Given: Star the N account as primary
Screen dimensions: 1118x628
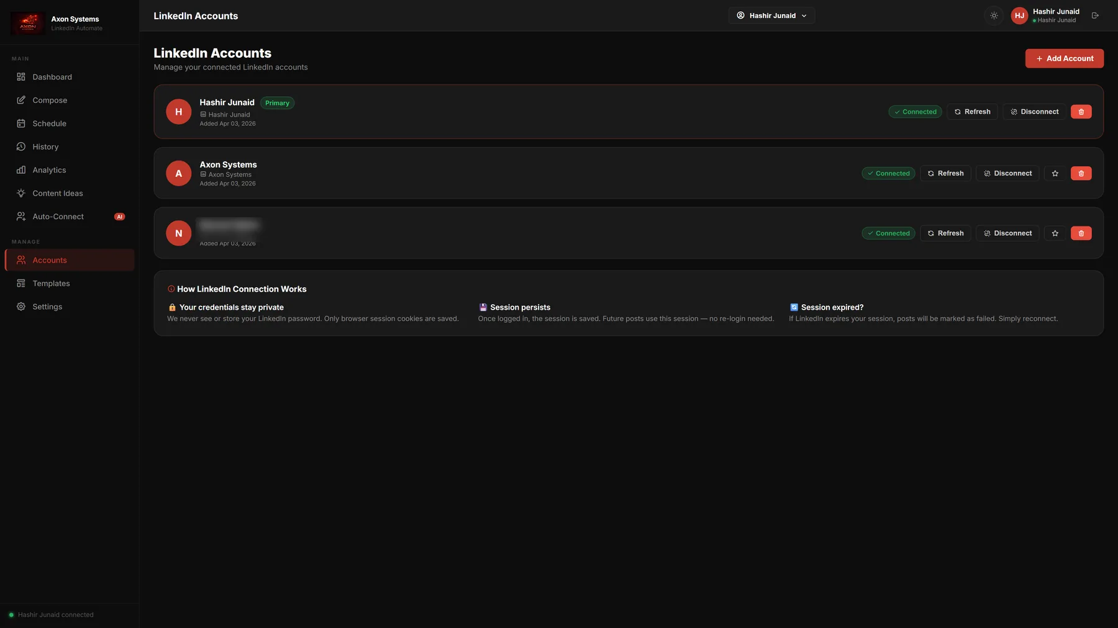Looking at the screenshot, I should (1055, 233).
